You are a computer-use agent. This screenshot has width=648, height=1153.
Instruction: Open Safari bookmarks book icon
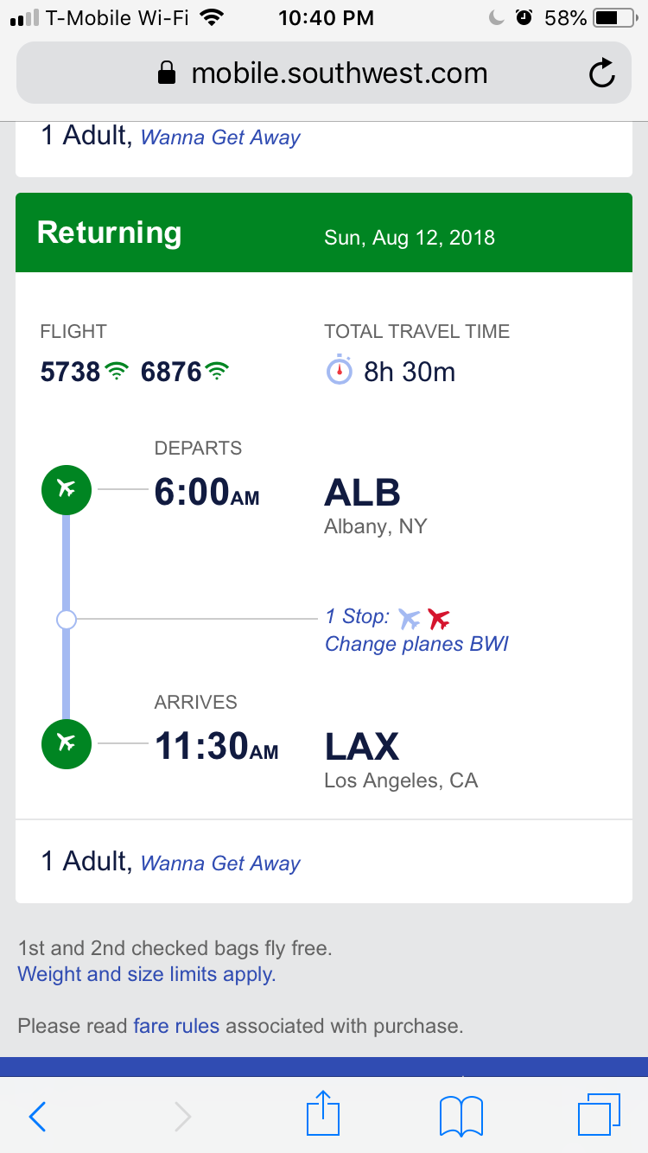[x=461, y=1116]
